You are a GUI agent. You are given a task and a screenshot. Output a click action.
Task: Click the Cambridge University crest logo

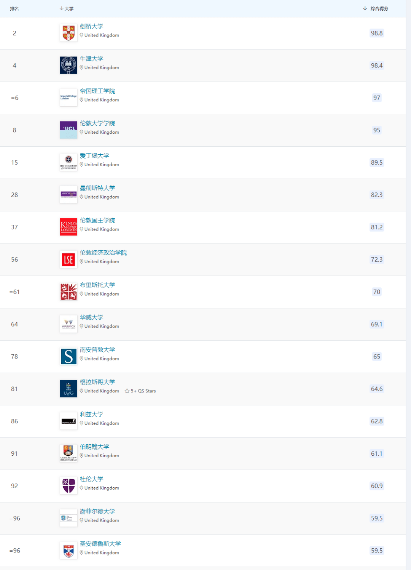[68, 33]
